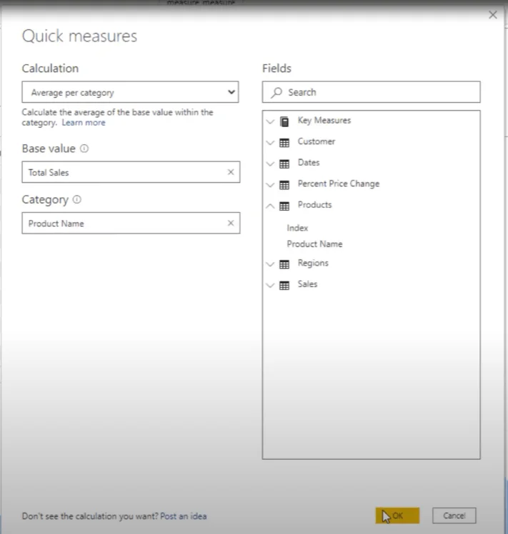Screen dimensions: 508x534
Task: Open the Calculation dropdown list
Action: pos(130,92)
